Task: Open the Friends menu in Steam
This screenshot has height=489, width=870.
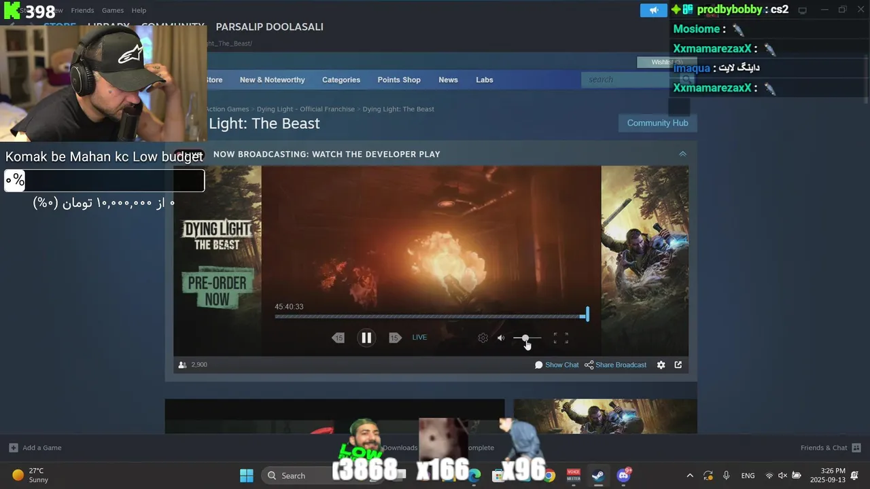Action: pos(82,10)
